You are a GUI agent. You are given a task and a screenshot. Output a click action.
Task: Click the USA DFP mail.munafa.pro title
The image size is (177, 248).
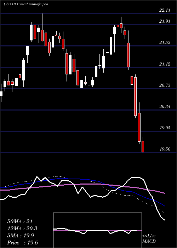[26, 4]
